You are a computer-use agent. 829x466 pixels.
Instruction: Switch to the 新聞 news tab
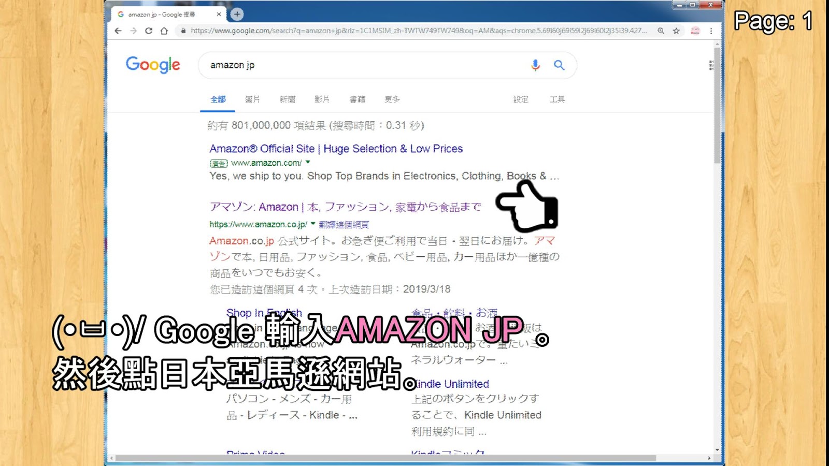point(288,99)
